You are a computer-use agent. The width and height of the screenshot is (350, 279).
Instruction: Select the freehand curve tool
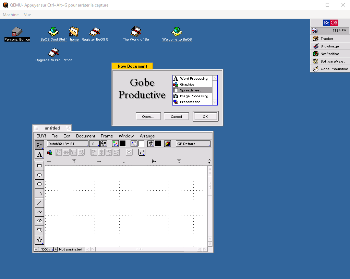click(39, 212)
